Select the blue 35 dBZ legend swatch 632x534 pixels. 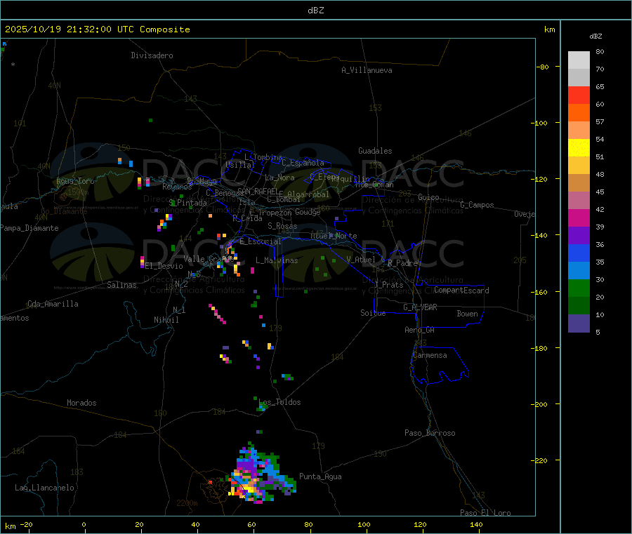(579, 253)
